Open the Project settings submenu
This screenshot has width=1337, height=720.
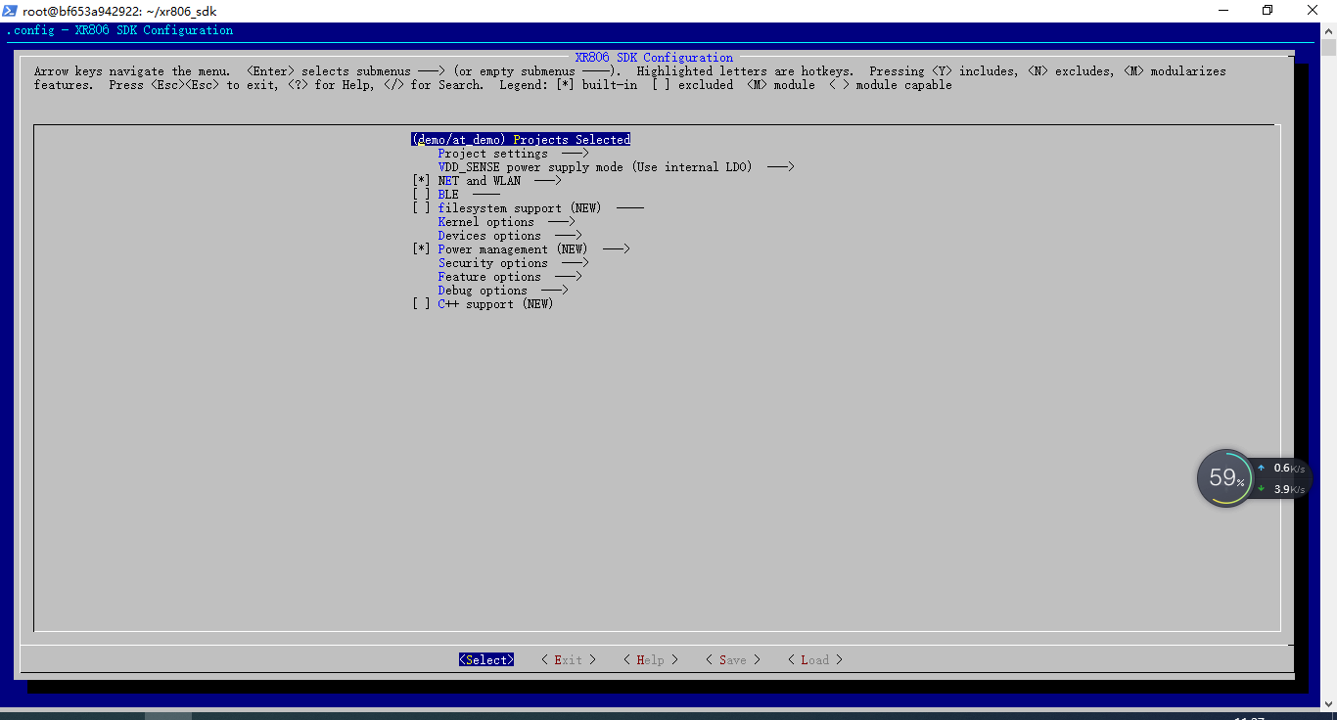click(x=513, y=154)
